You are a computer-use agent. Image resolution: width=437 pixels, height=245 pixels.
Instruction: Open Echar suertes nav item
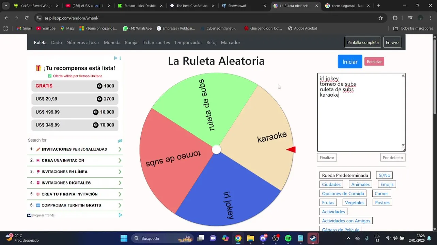pos(157,43)
